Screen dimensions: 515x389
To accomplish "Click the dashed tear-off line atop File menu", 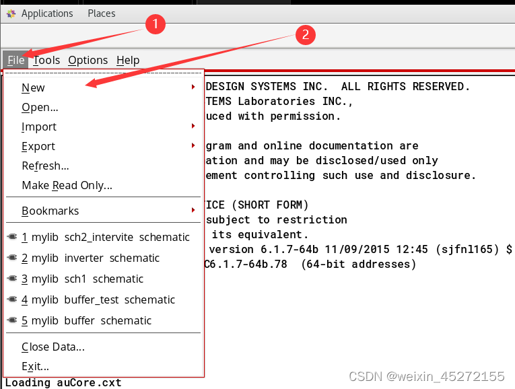I will (x=103, y=73).
